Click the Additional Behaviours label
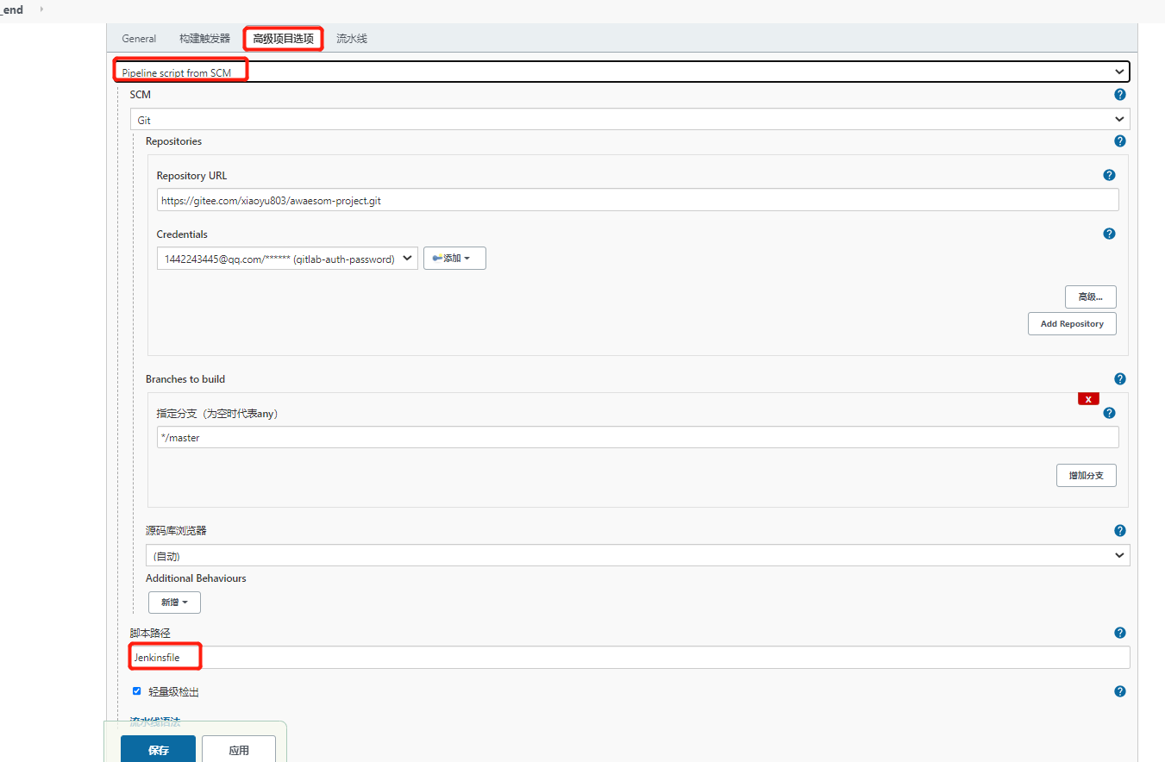 tap(196, 578)
